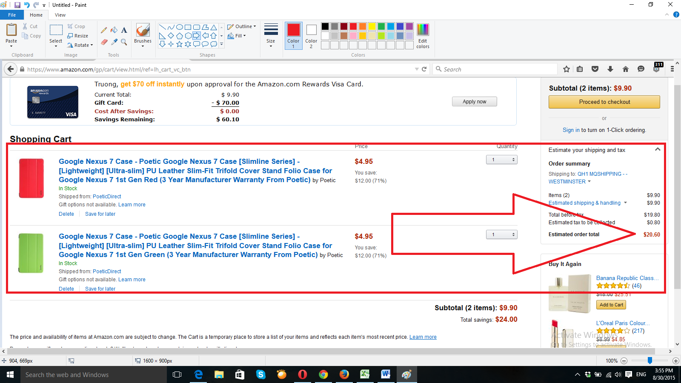Select the Color picker tool
The width and height of the screenshot is (681, 383).
tap(114, 42)
